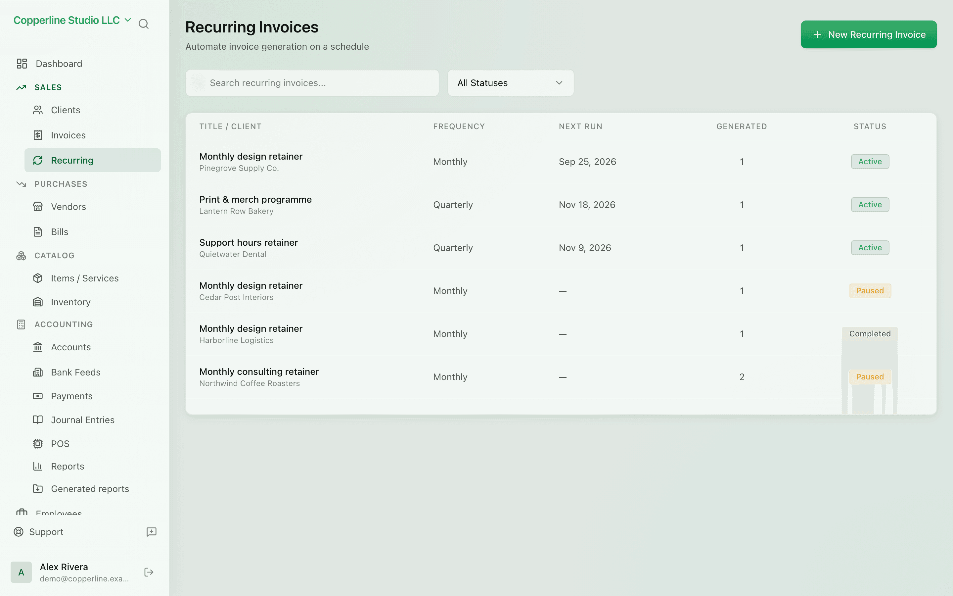Click the Bank Feeds icon

(x=38, y=372)
